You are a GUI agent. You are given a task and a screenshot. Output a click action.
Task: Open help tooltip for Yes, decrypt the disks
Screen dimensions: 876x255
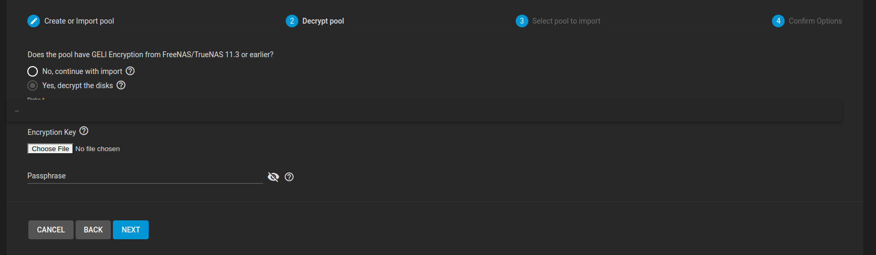(x=121, y=85)
